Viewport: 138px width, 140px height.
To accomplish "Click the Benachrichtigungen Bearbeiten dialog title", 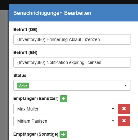I will pos(52,13).
